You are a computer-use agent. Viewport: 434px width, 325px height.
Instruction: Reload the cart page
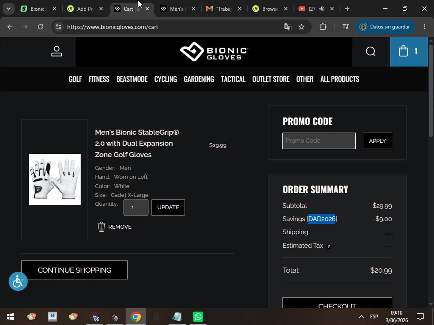click(x=40, y=27)
